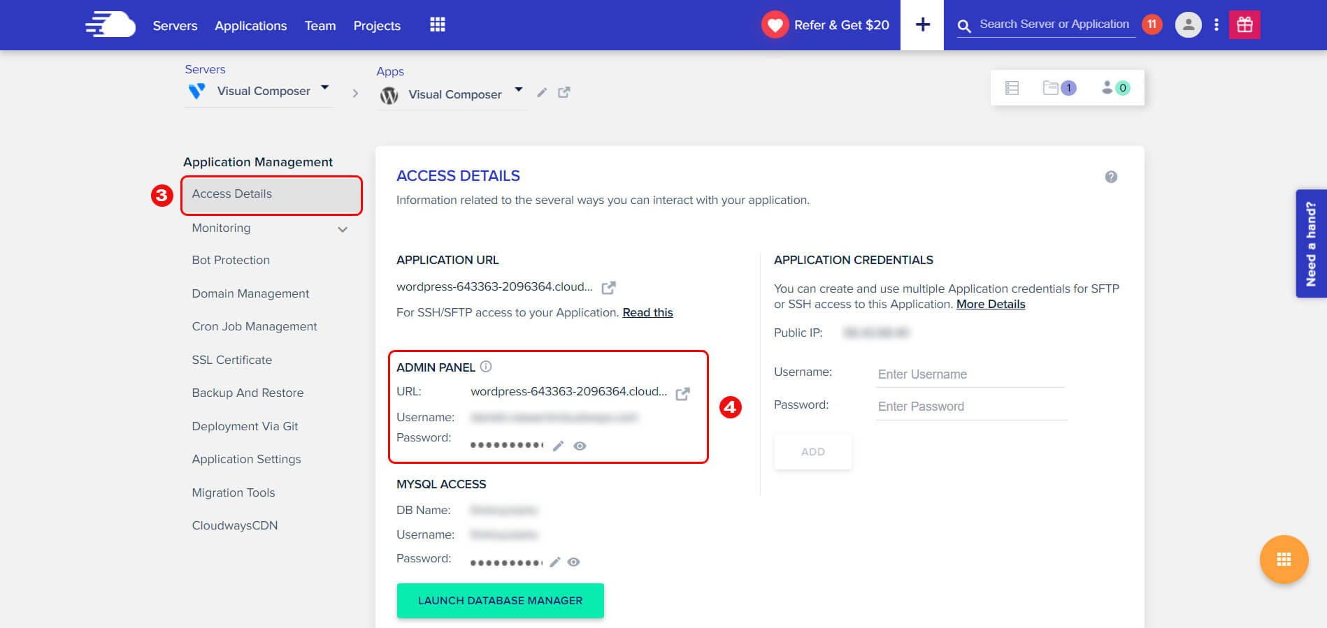Open the Applications menu in navbar
The height and width of the screenshot is (628, 1327).
(x=251, y=26)
